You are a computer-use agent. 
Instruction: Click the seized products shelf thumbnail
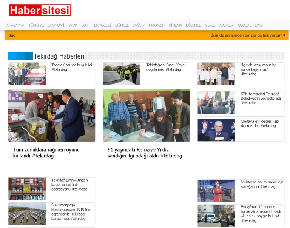pyautogui.click(x=27, y=189)
